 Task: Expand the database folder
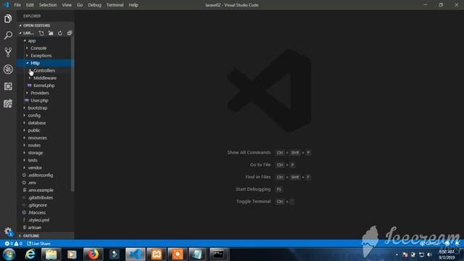(37, 123)
